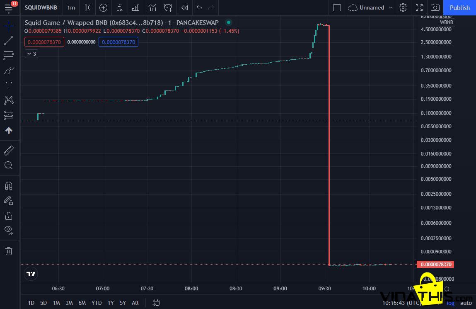Screen dimensions: 476x309
Task: Open the timezone menu at 10:16:43 (UTC)
Action: point(401,303)
